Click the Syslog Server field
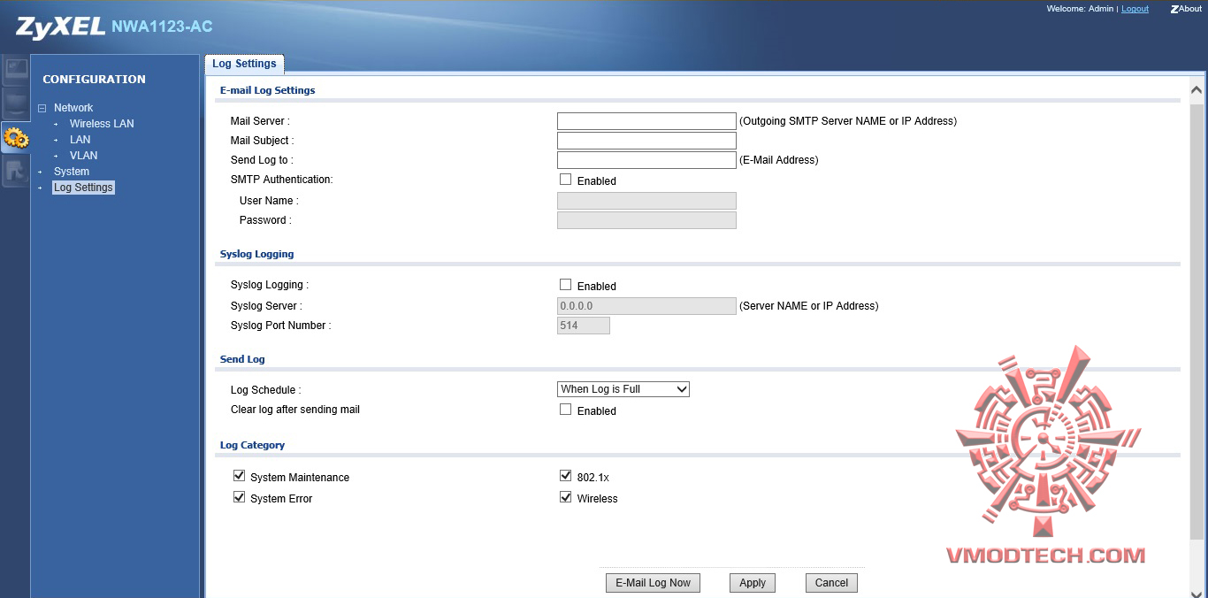 click(646, 306)
